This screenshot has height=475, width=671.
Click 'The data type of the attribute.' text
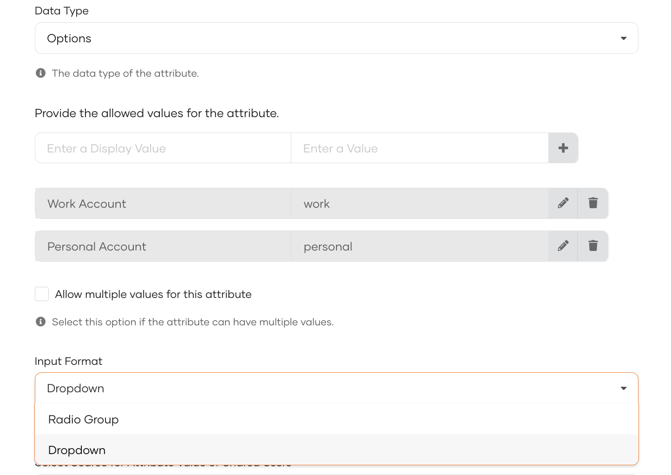point(125,73)
